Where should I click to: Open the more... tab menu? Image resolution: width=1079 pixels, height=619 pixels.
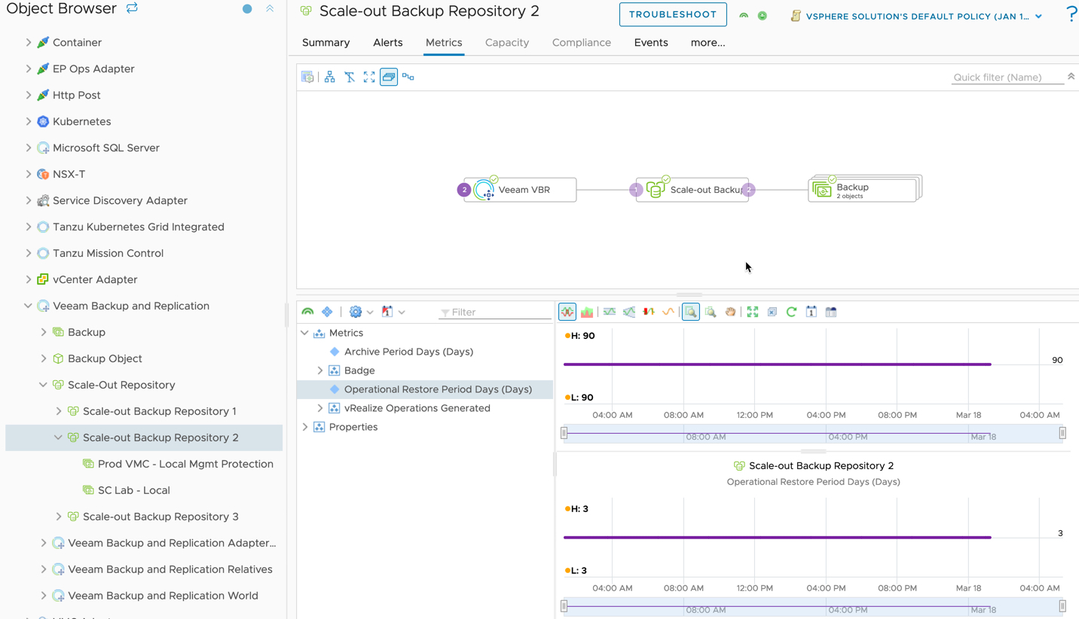708,43
